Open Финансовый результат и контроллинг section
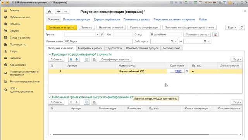The width and height of the screenshot is (248, 140). point(24,73)
